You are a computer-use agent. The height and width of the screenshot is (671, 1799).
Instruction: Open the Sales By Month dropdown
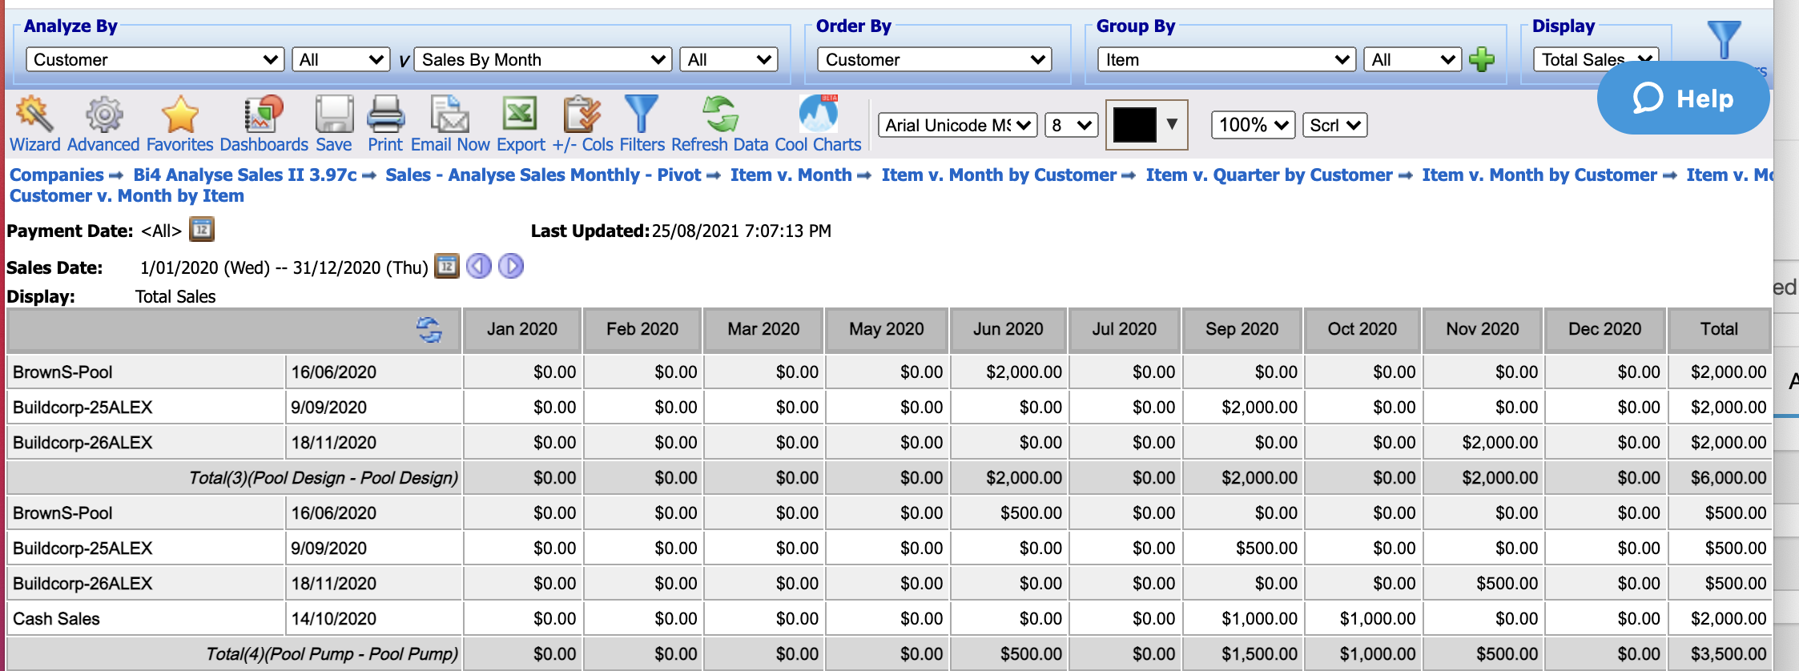[x=543, y=60]
